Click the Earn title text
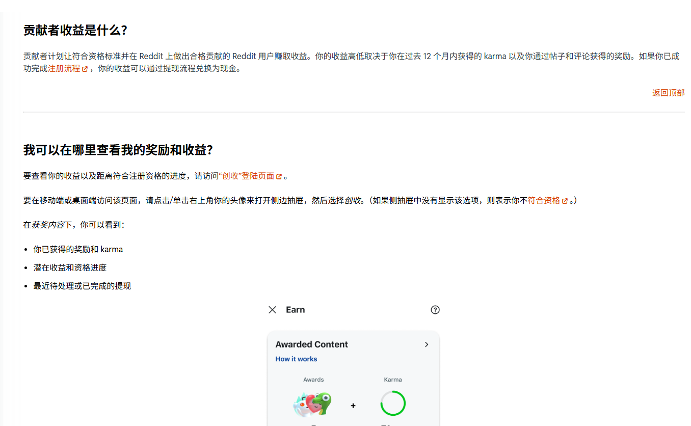 [297, 309]
